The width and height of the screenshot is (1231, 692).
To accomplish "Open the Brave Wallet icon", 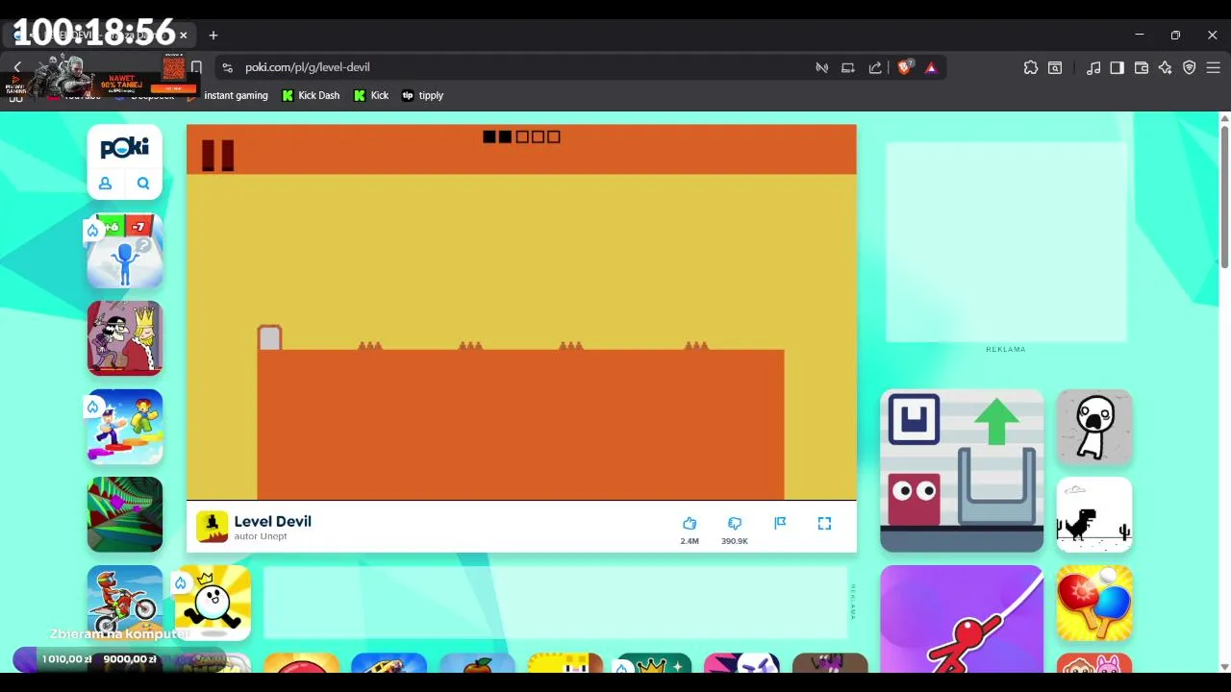I will (1142, 67).
